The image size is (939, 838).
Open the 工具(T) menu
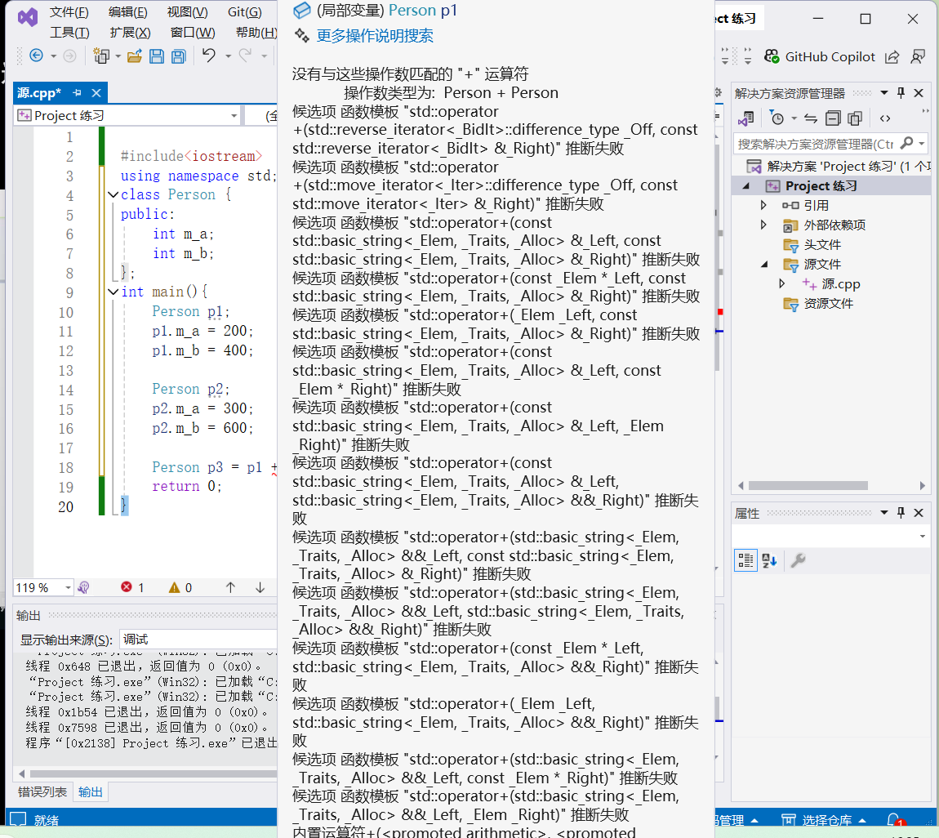(69, 33)
